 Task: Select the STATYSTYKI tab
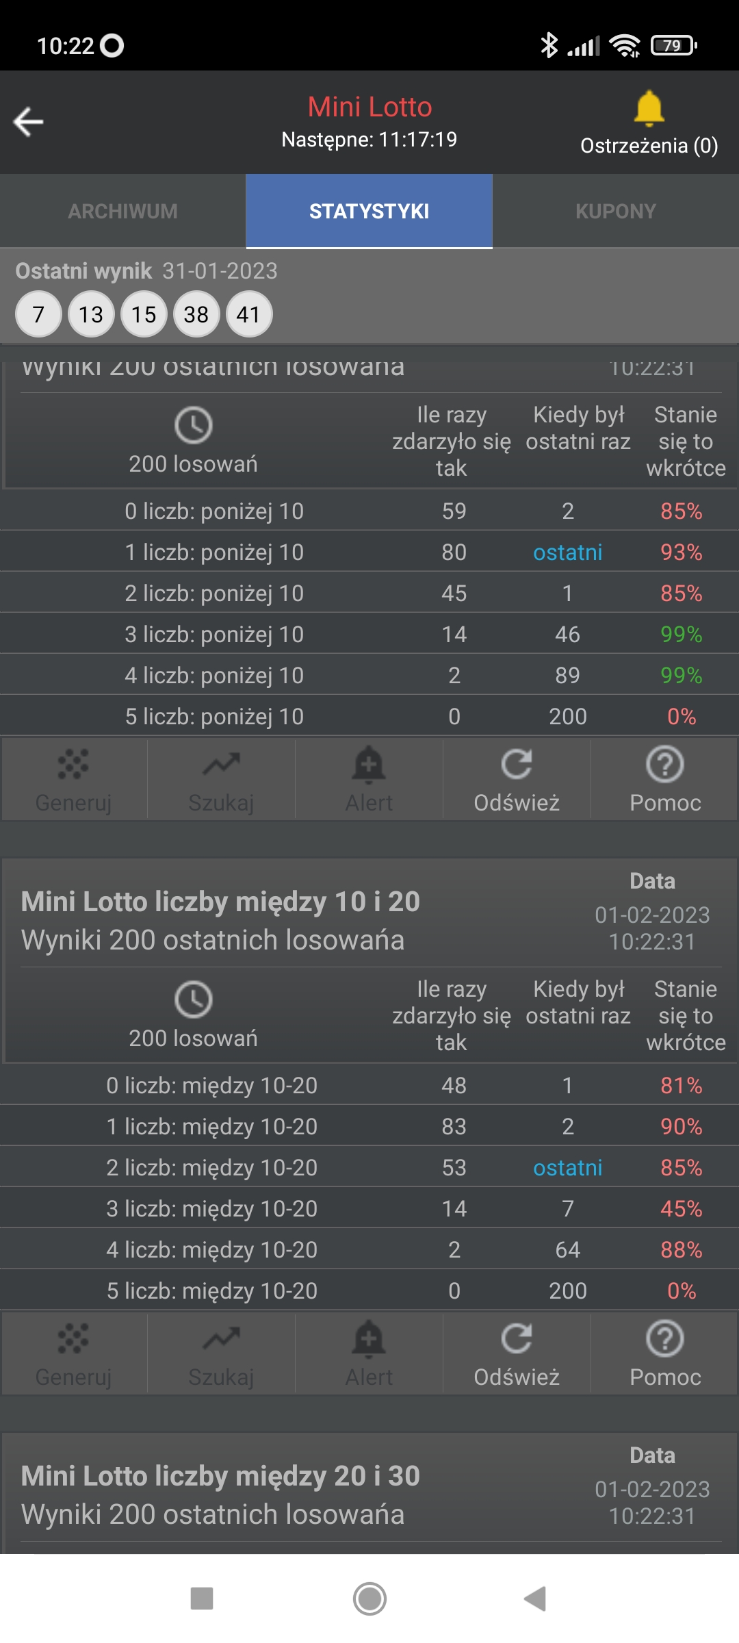pyautogui.click(x=369, y=211)
